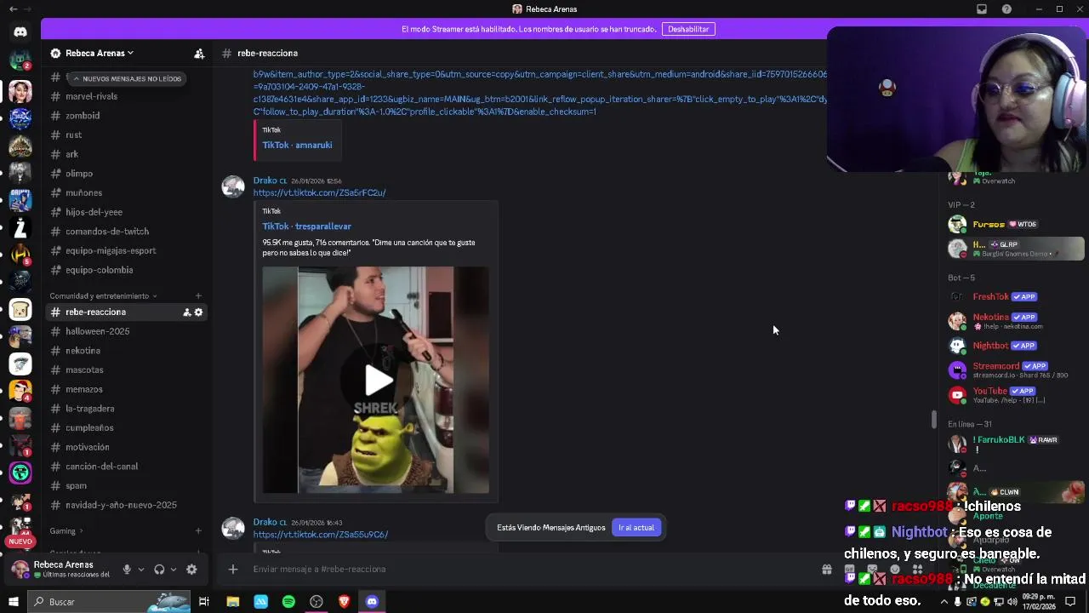Open the Discord inbox icon in title bar
Image resolution: width=1089 pixels, height=613 pixels.
click(982, 9)
